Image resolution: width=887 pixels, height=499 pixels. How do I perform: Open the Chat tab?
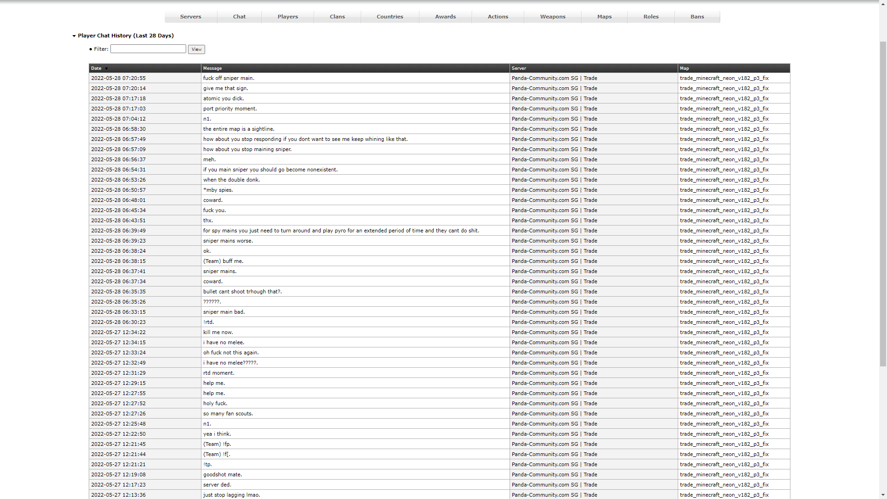click(x=239, y=17)
